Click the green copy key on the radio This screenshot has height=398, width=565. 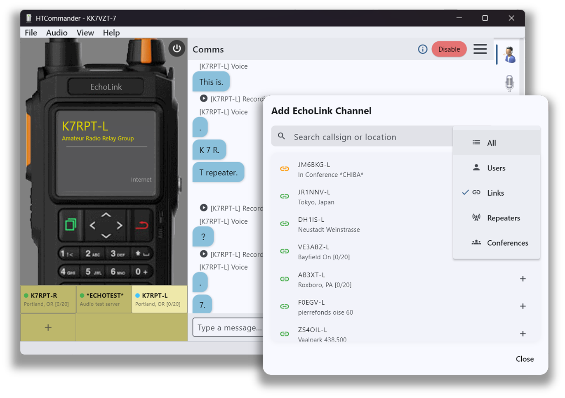(x=71, y=225)
